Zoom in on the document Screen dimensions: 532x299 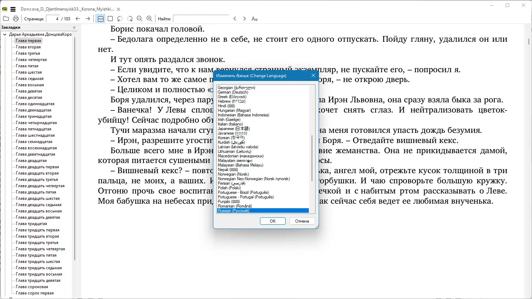coord(149,19)
